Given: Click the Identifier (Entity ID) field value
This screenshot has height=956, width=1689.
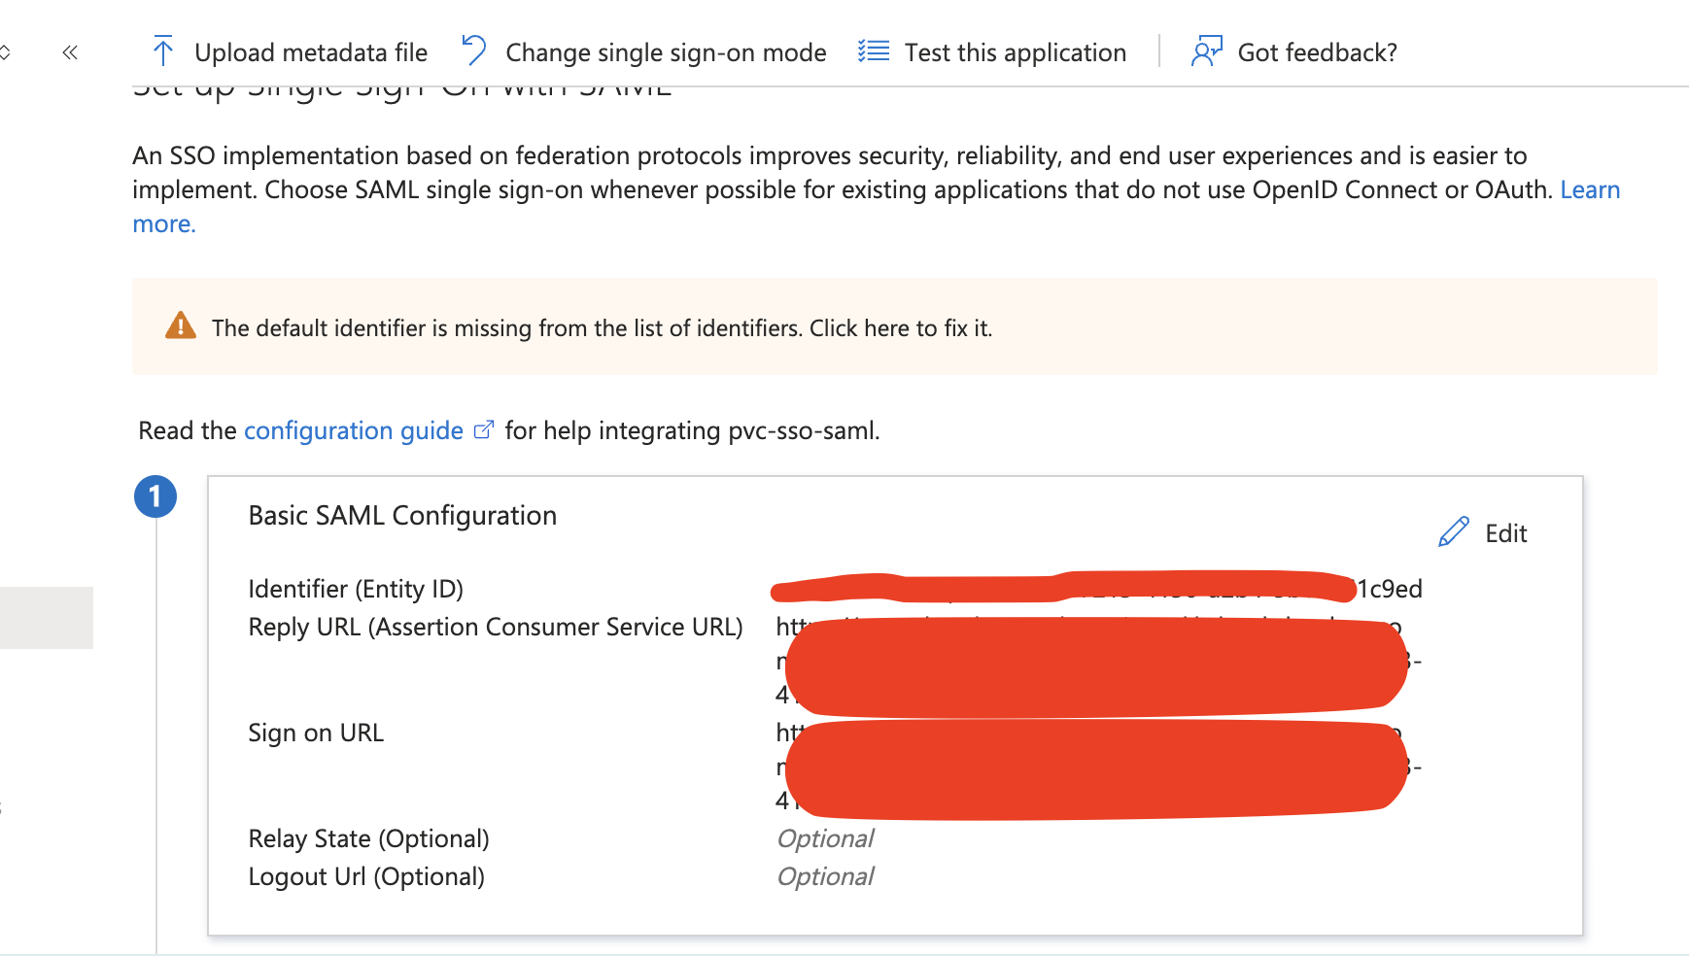Looking at the screenshot, I should click(1096, 588).
